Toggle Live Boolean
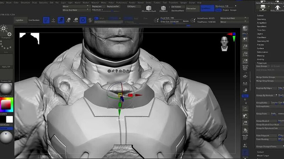Screen dimensions: 284x159 click(x=34, y=20)
